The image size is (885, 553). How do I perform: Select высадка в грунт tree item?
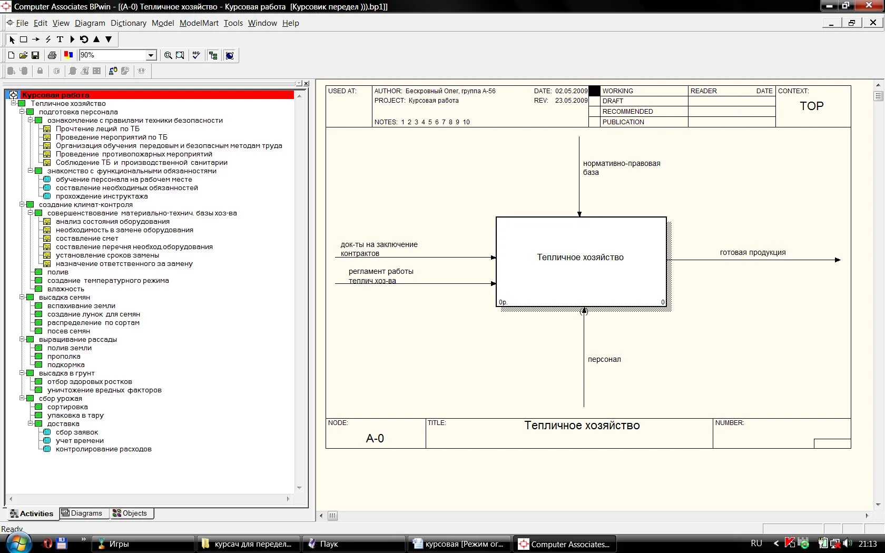(x=66, y=373)
